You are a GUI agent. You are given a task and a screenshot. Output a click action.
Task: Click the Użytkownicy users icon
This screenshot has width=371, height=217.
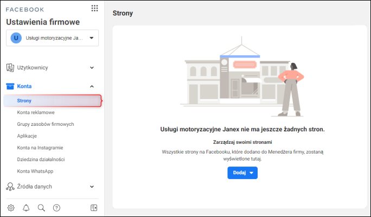click(10, 68)
